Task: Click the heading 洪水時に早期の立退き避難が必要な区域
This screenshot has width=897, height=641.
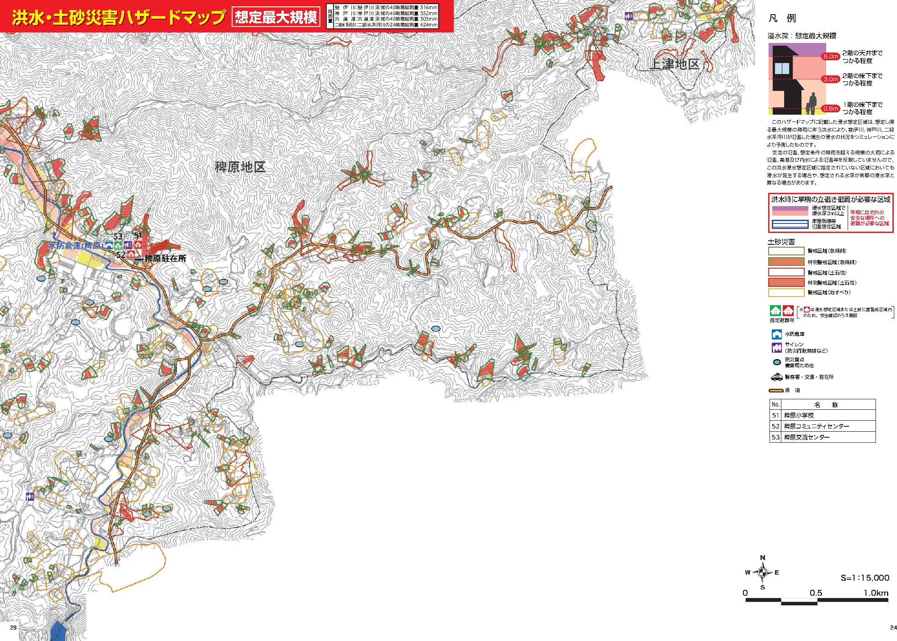Action: click(831, 199)
